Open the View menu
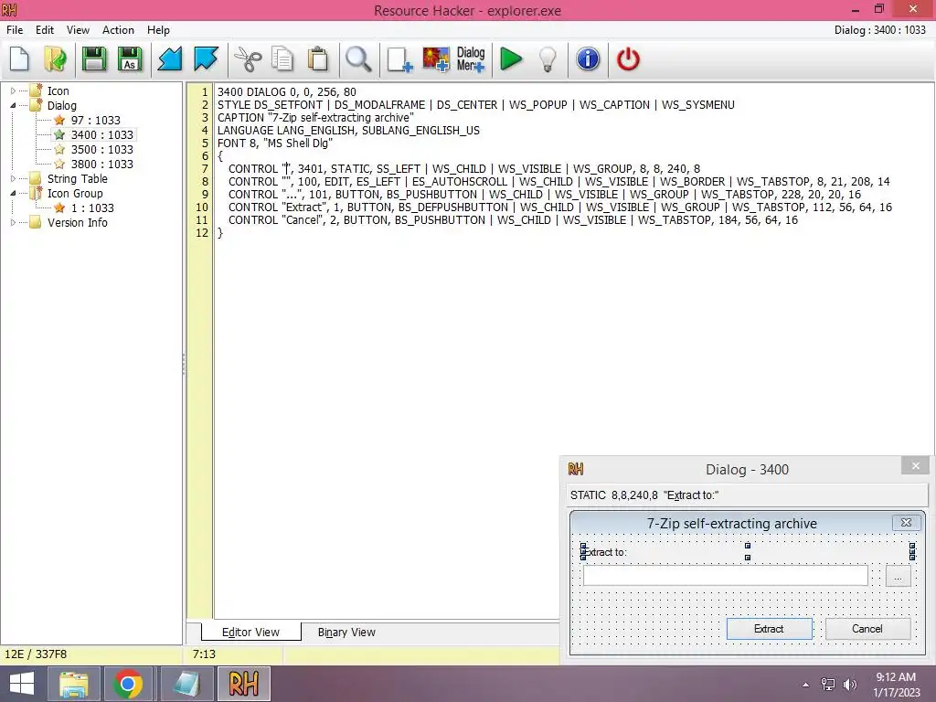This screenshot has width=936, height=702. 78,30
